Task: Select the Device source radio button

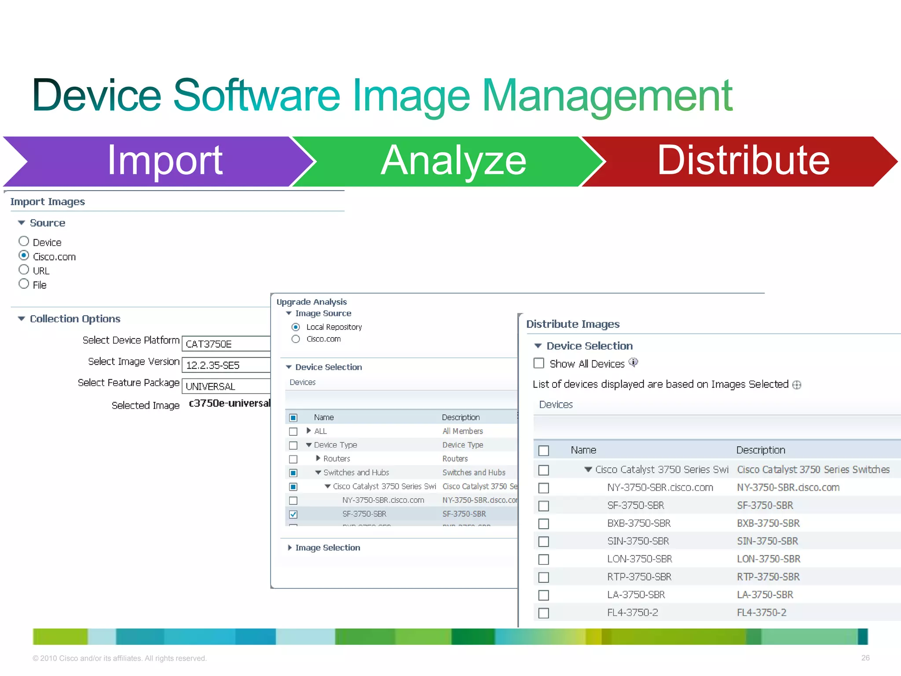Action: point(24,241)
